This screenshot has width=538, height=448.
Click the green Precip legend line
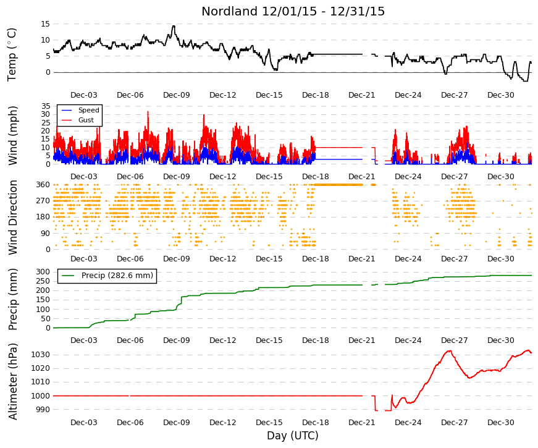click(69, 276)
